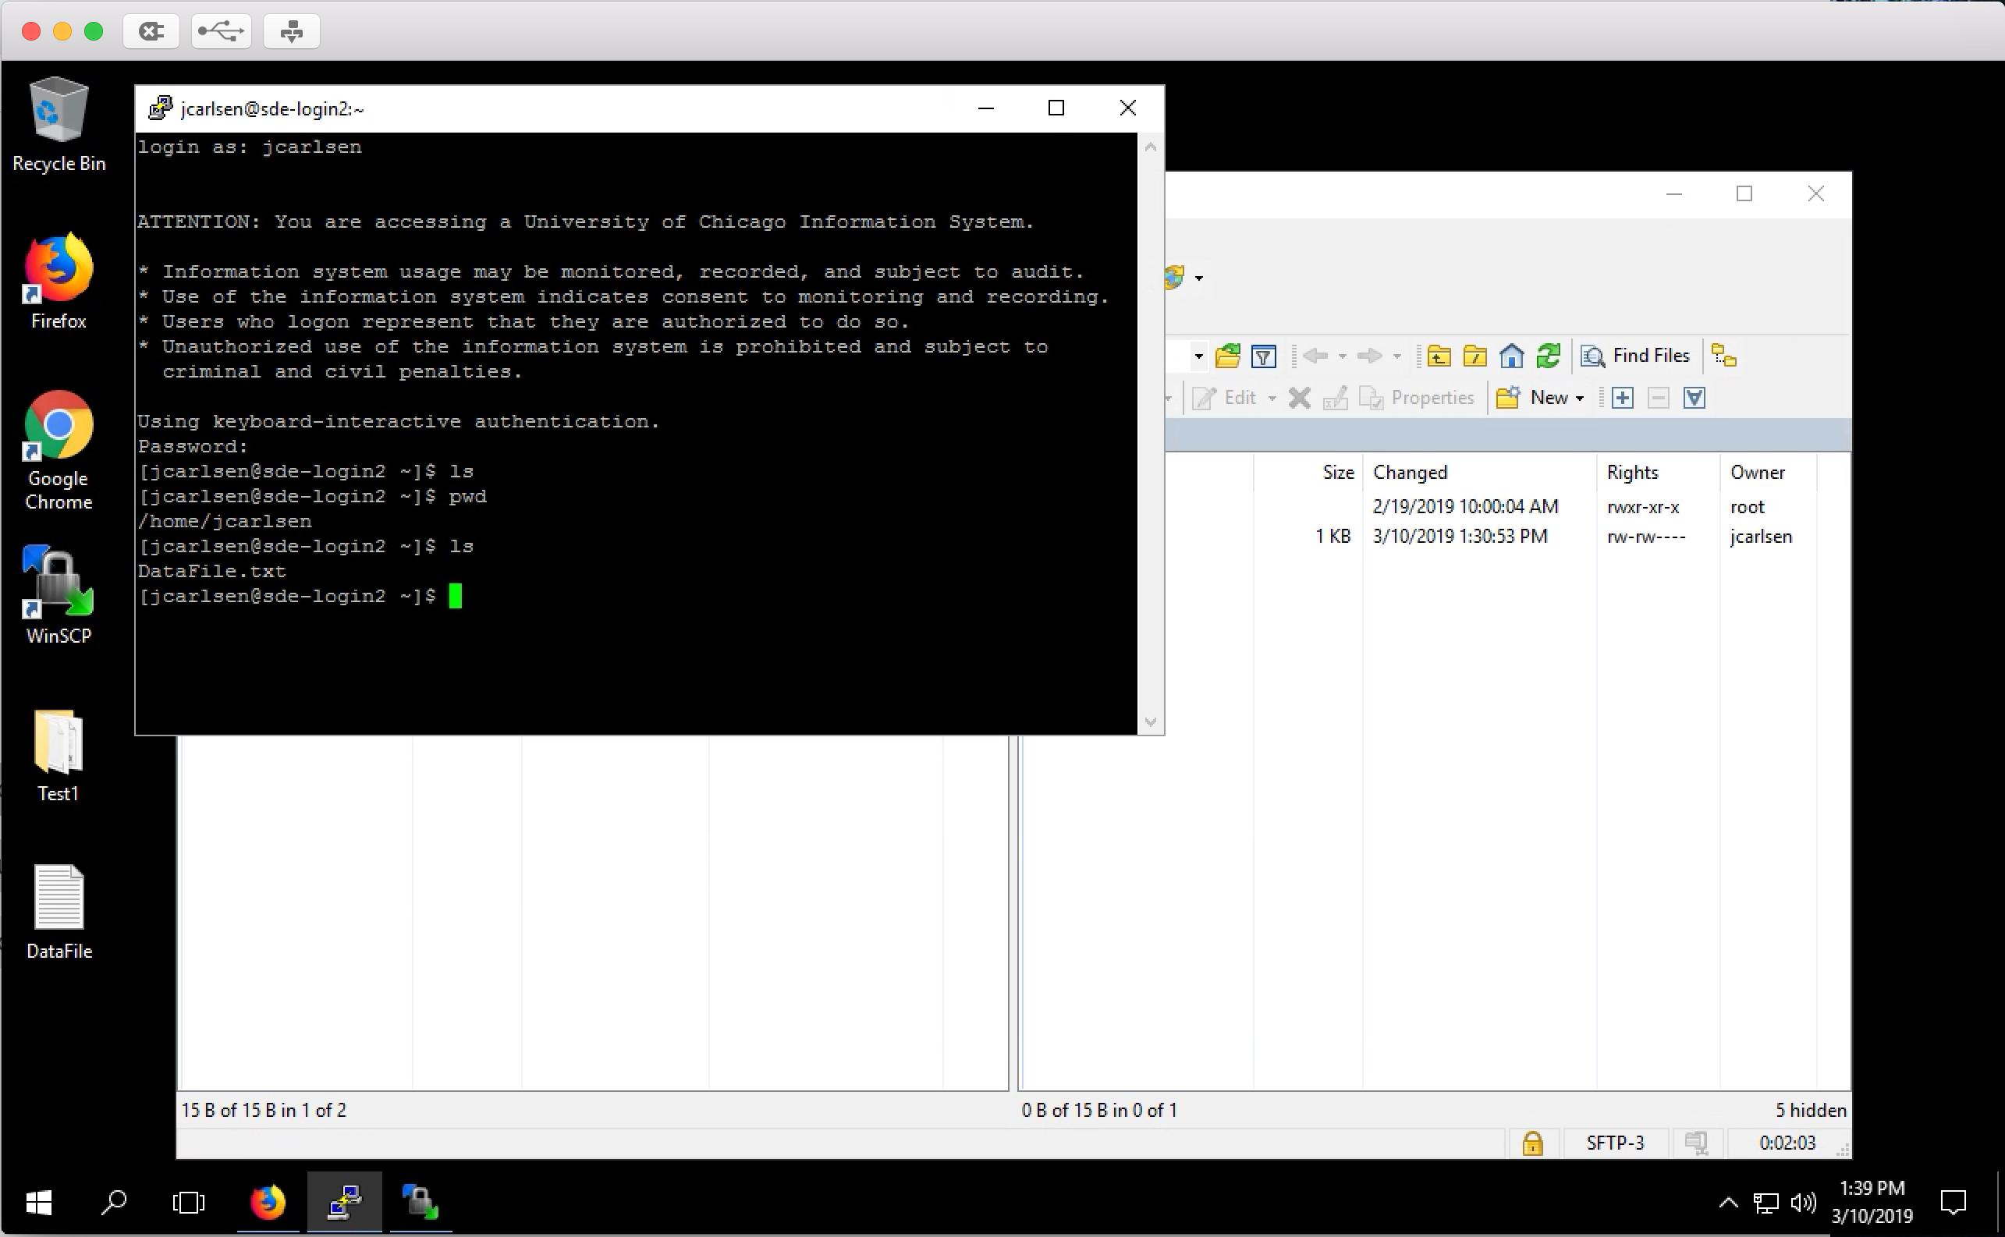Select the Test1 folder on desktop
Viewport: 2005px width, 1237px height.
(x=58, y=755)
